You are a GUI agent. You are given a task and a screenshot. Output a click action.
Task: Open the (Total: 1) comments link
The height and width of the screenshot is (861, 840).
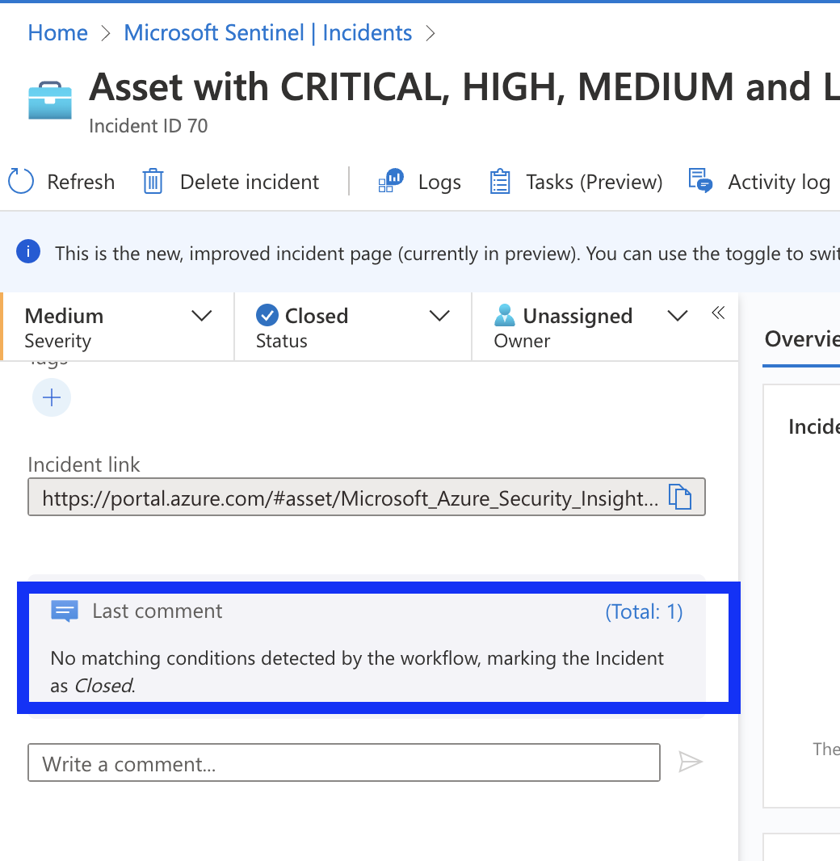644,611
